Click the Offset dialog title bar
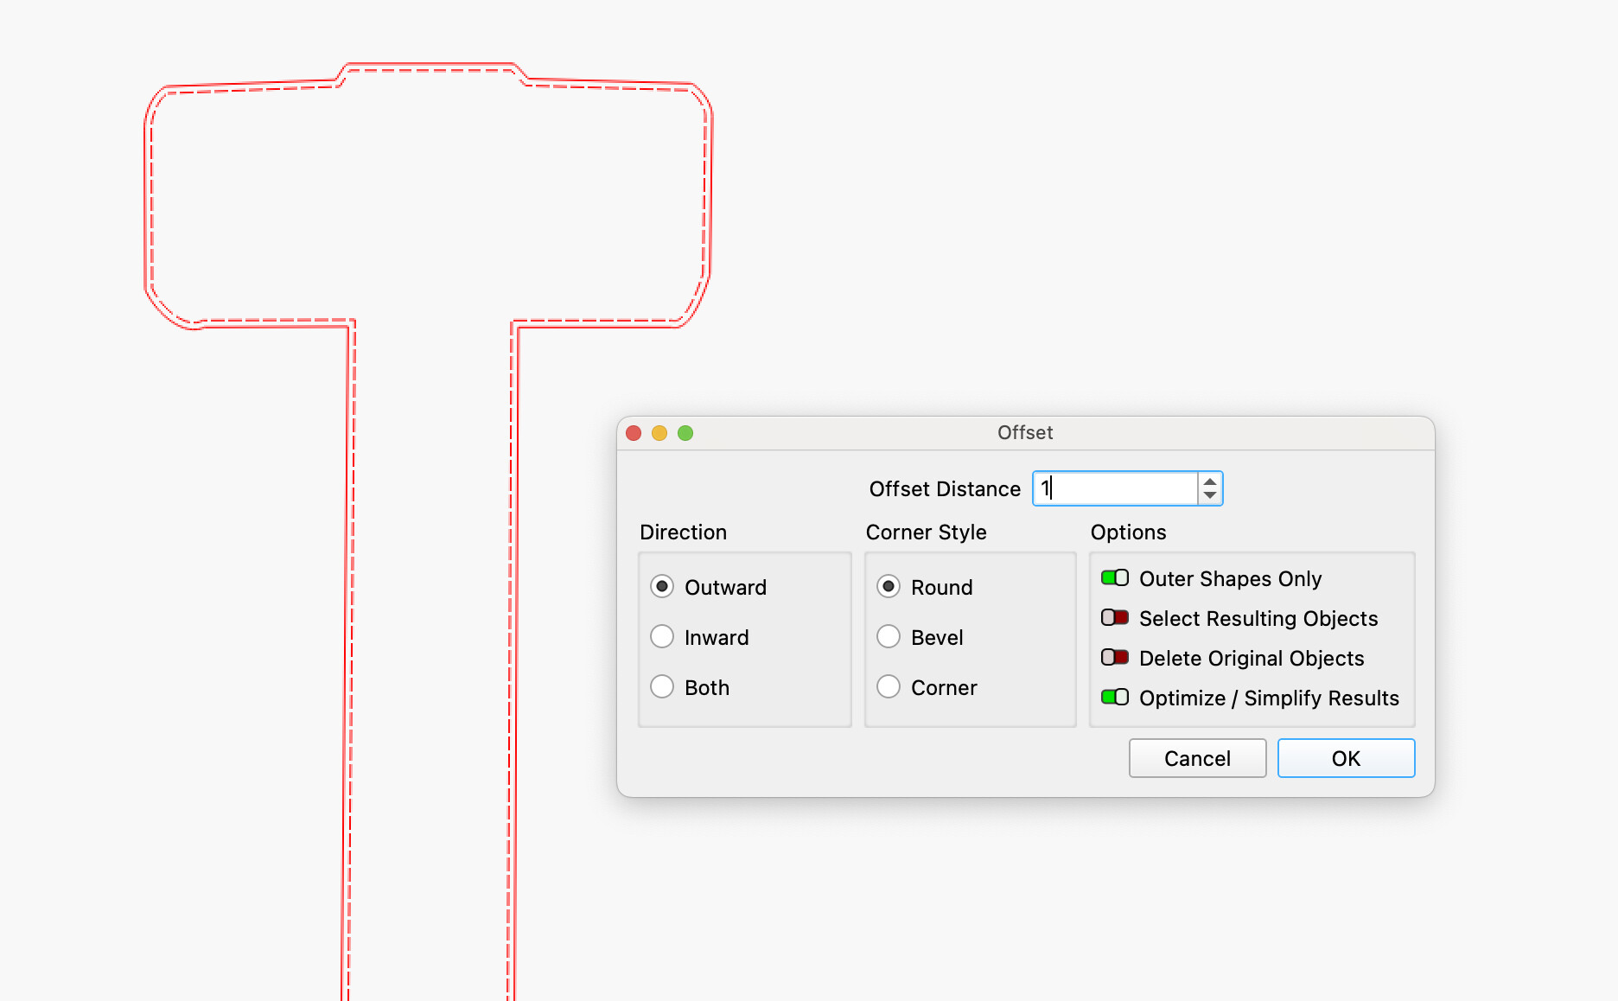Image resolution: width=1618 pixels, height=1001 pixels. (x=1025, y=433)
